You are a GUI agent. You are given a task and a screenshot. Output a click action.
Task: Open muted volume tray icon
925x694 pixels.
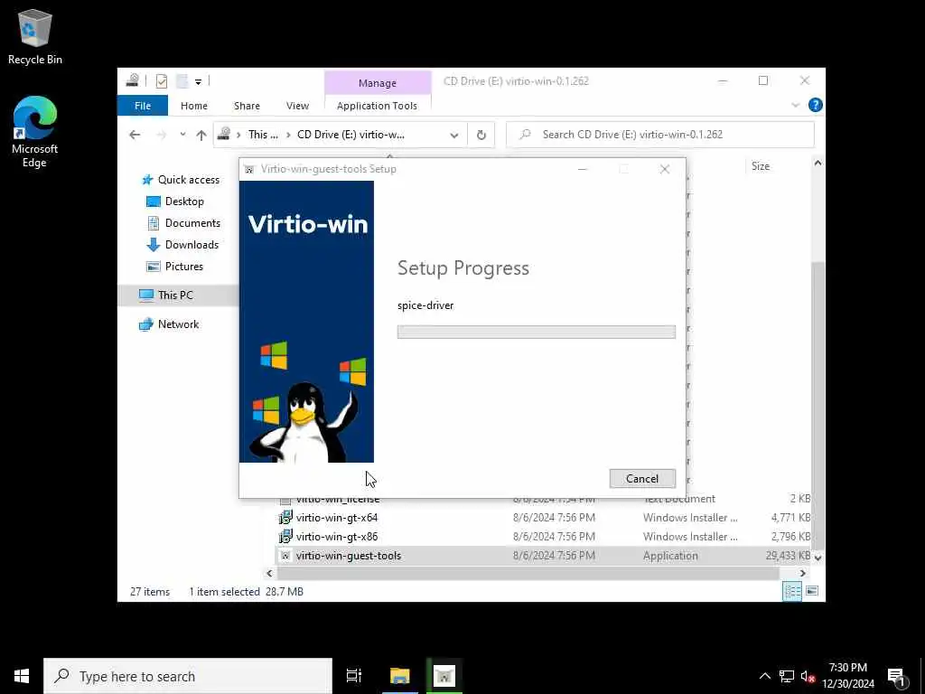coord(808,676)
